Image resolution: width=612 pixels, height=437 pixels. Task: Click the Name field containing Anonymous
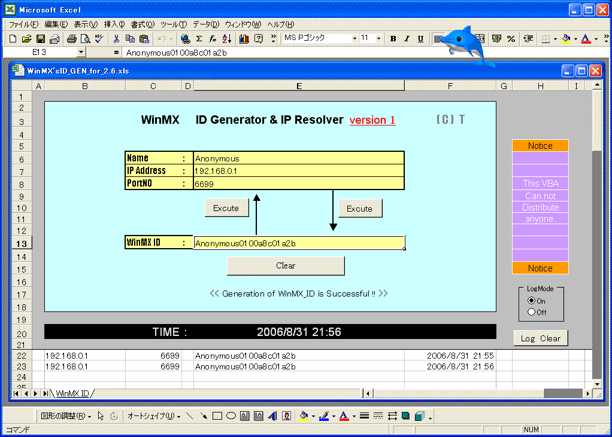click(x=299, y=158)
